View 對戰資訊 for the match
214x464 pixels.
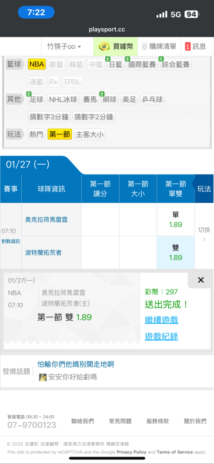pos(11,241)
